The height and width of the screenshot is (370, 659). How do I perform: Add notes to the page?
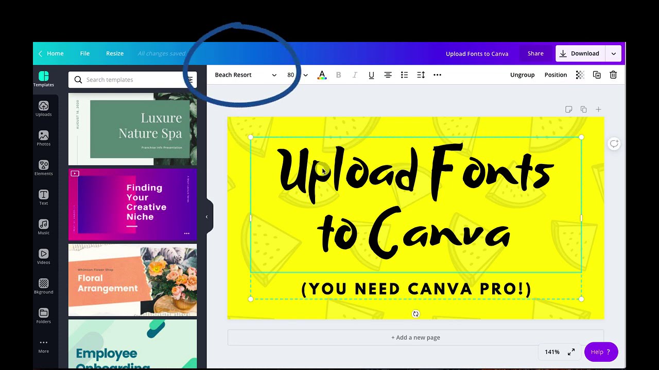[568, 109]
